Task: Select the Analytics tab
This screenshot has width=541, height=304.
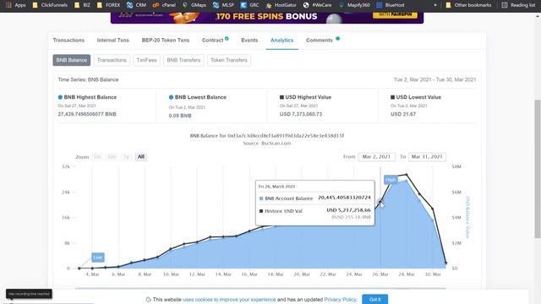Action: [x=281, y=41]
